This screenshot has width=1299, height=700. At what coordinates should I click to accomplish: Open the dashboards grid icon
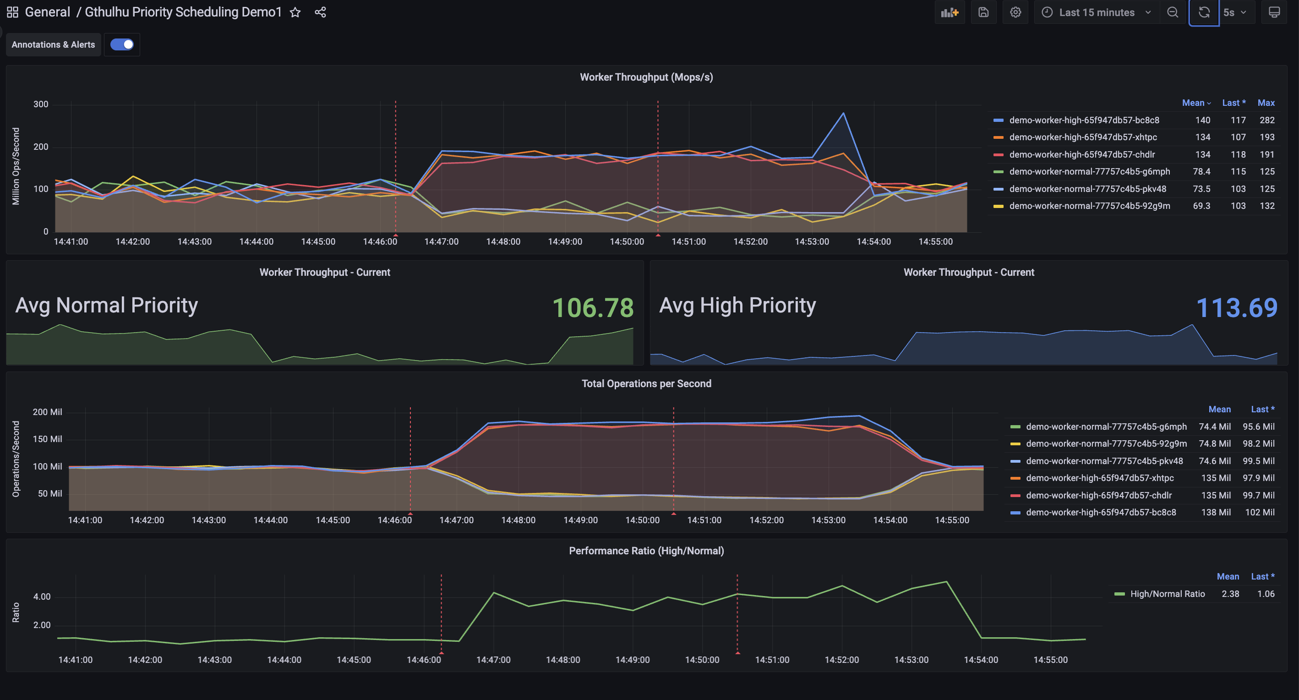pos(13,13)
